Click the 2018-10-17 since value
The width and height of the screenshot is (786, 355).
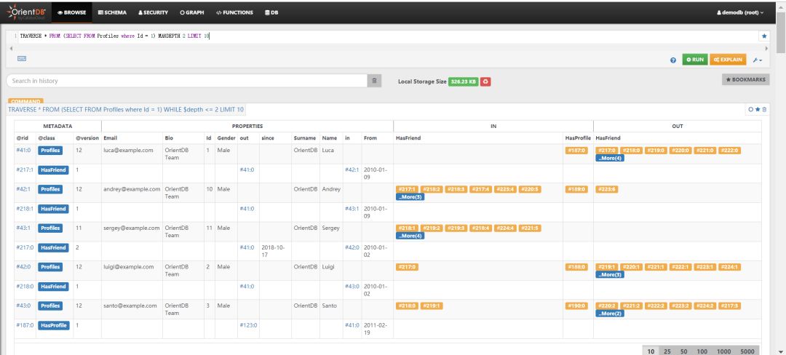coord(274,251)
